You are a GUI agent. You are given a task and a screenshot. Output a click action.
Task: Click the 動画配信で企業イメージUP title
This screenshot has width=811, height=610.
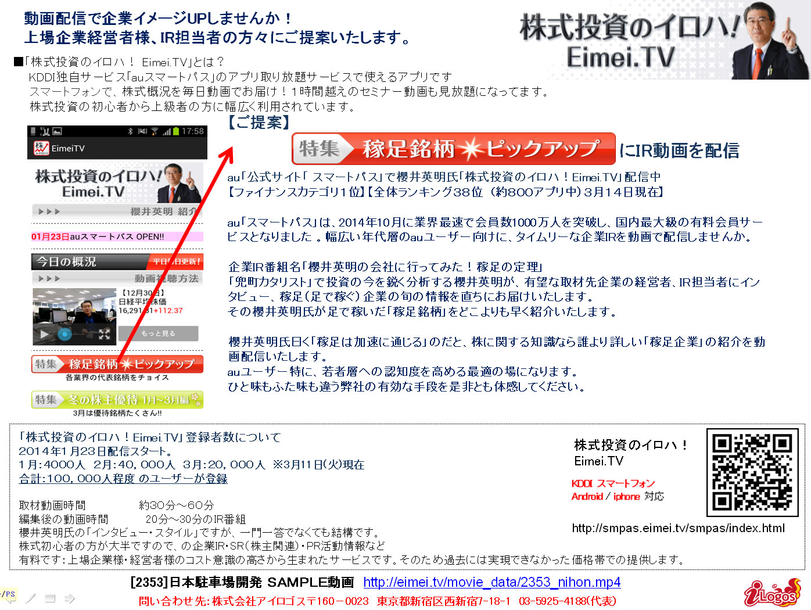(157, 18)
